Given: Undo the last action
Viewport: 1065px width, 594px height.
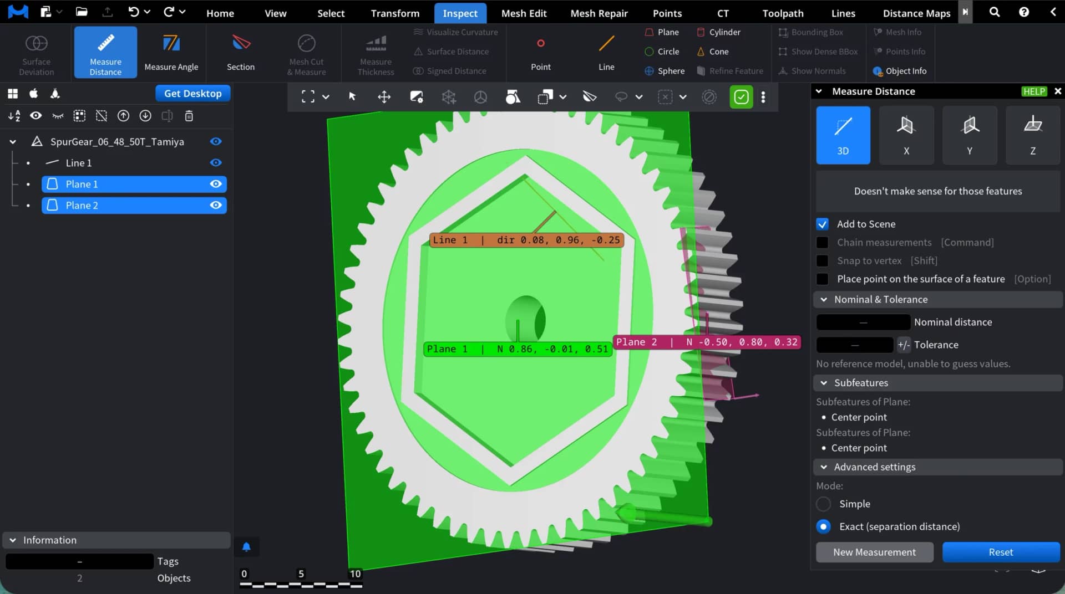Looking at the screenshot, I should [134, 12].
